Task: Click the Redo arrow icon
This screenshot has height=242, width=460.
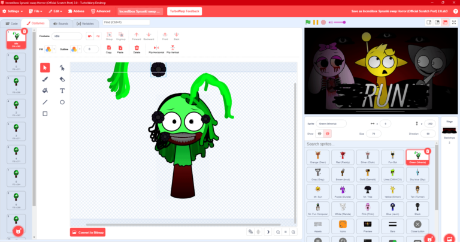Action: click(x=98, y=36)
